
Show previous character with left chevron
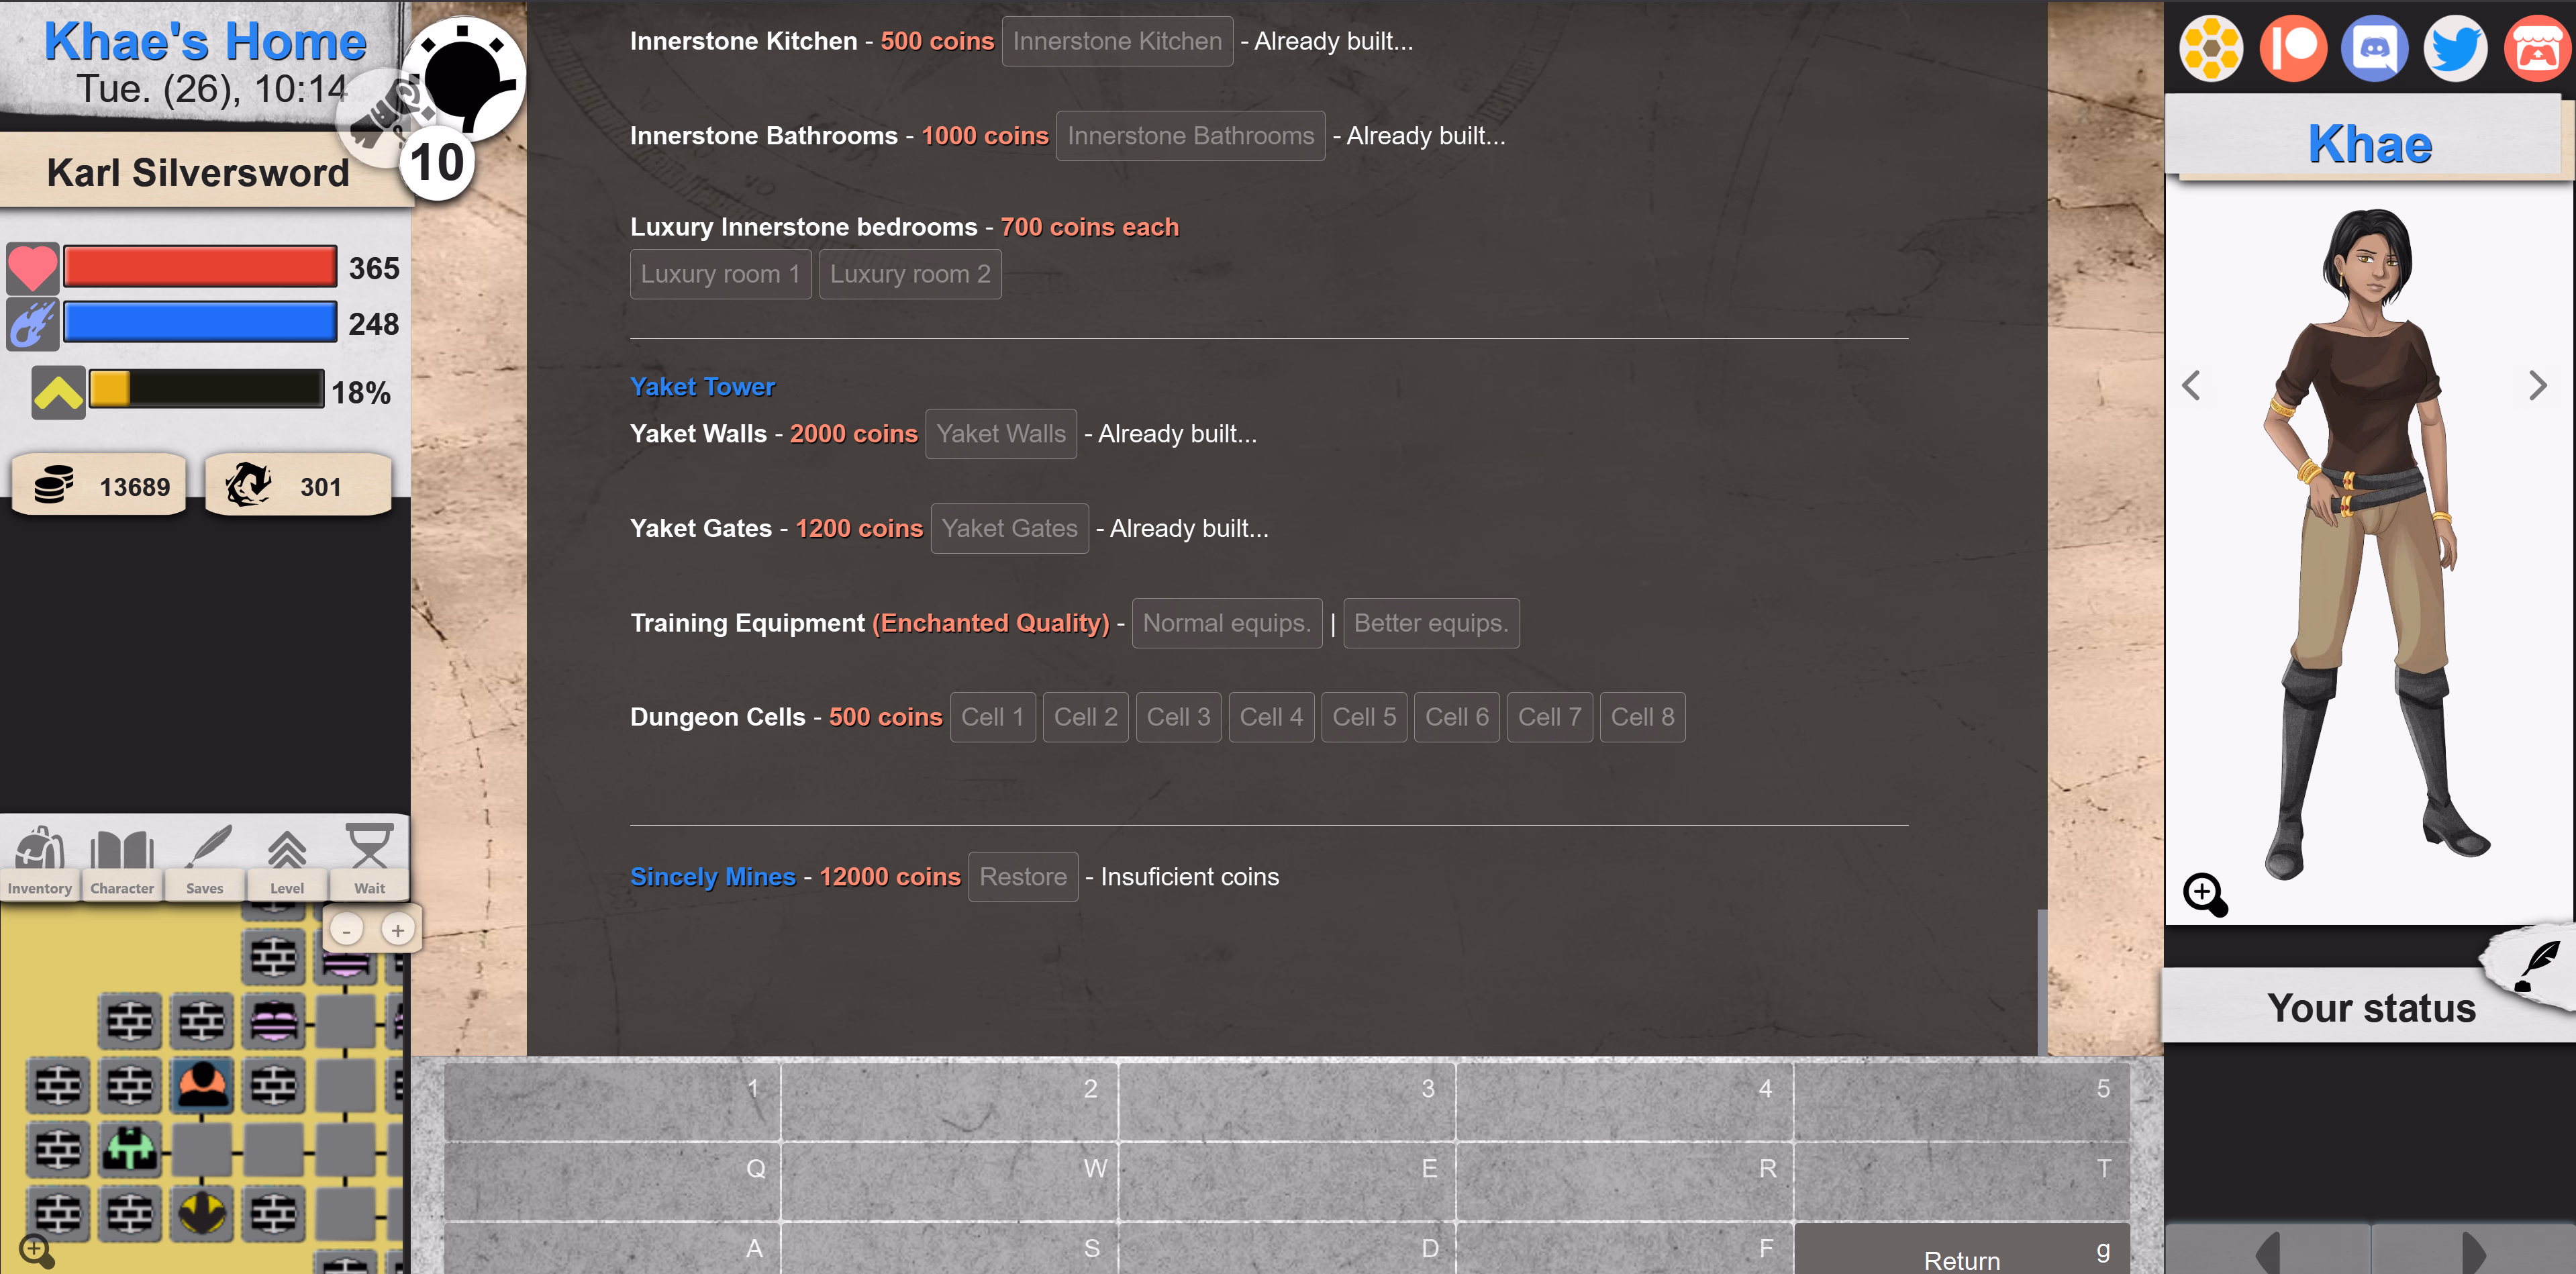[2191, 385]
